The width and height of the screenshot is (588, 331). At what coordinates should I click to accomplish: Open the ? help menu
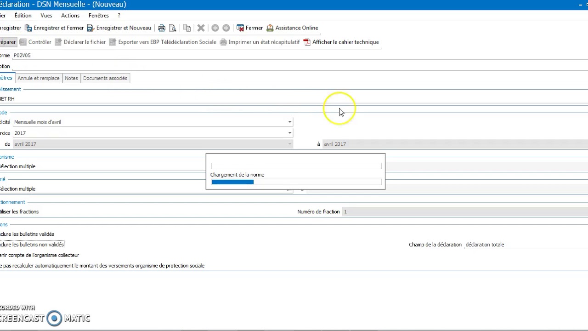pos(119,16)
